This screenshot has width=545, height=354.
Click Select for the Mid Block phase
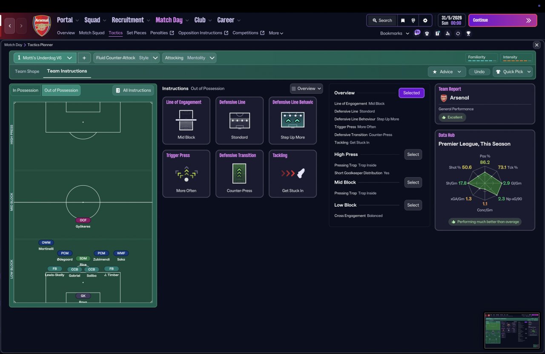(413, 182)
